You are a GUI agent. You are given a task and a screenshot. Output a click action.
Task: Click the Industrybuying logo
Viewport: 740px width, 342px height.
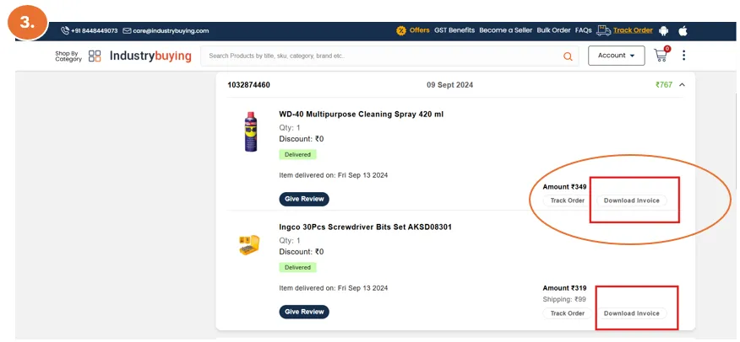[150, 56]
